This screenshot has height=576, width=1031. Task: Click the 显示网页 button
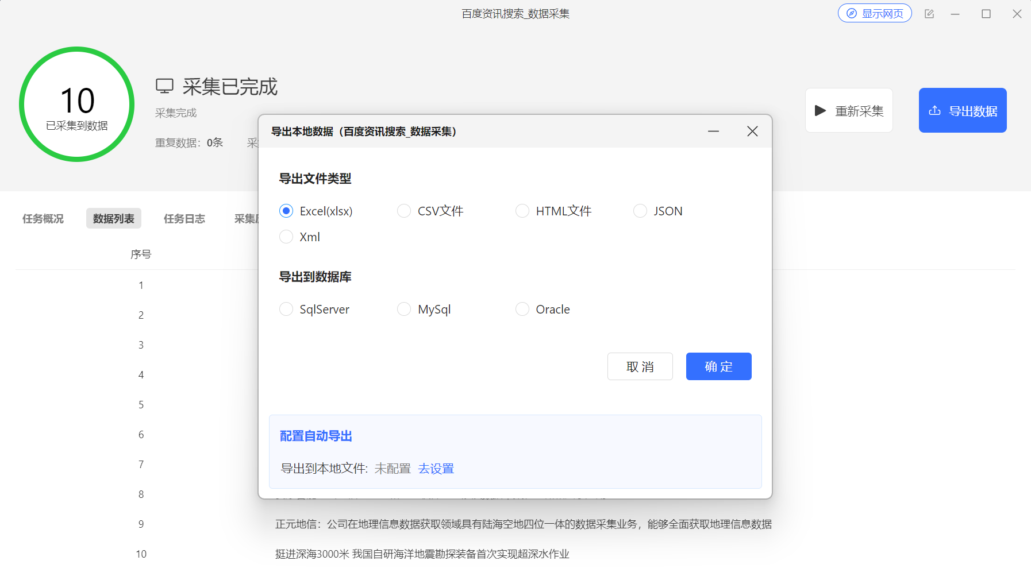tap(875, 13)
